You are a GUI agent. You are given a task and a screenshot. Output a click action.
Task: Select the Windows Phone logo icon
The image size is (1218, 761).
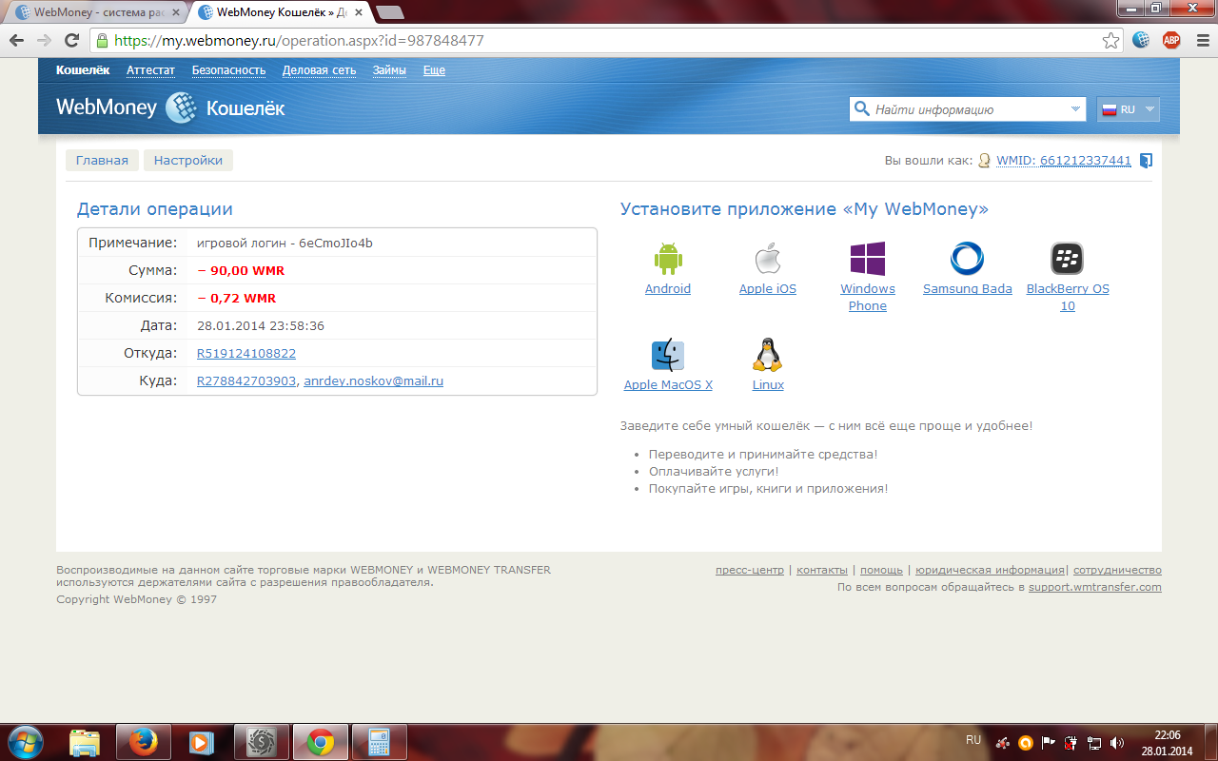tap(868, 259)
